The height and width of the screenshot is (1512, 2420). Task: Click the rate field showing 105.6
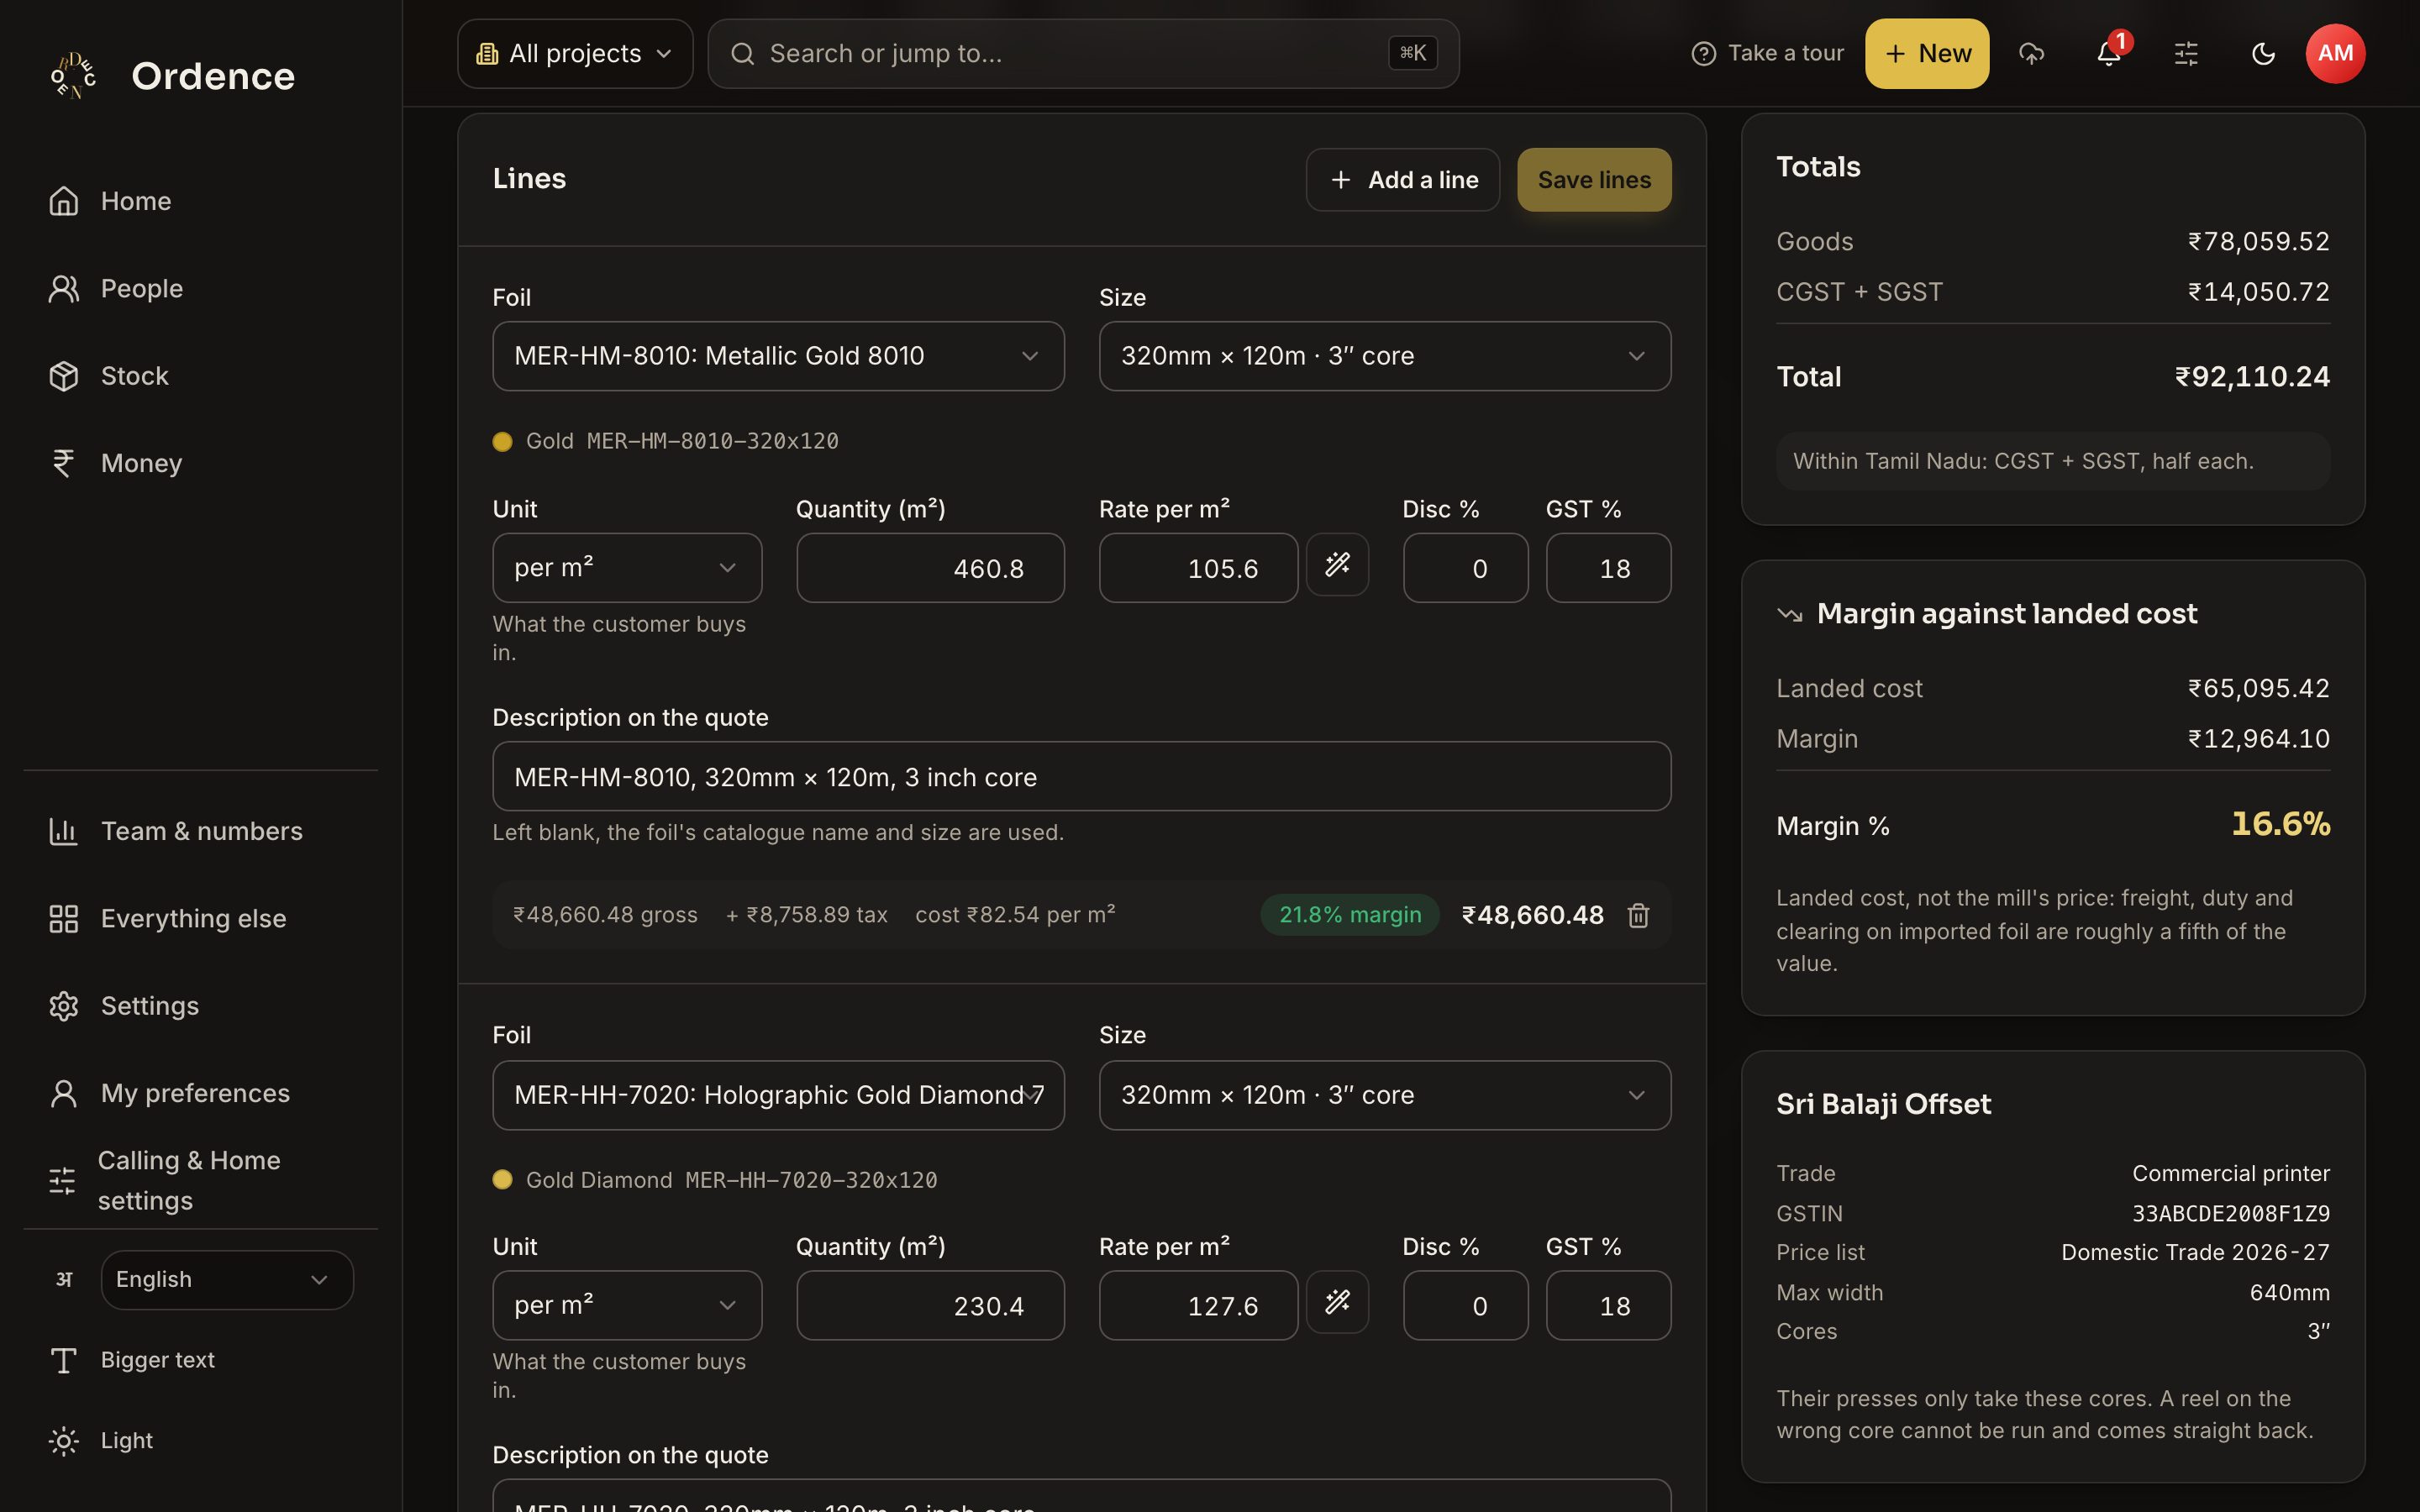point(1198,568)
